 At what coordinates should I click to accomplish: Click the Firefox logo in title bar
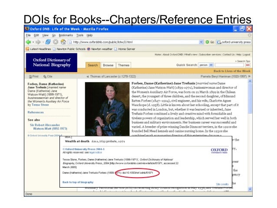click(27, 29)
